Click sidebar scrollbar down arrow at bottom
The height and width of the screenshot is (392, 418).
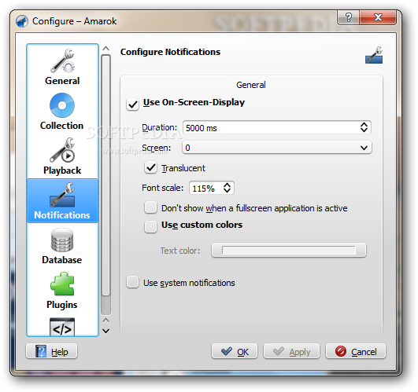click(x=106, y=331)
